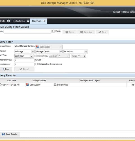
Task: Click the 12:23 PM time spinner arrows
Action: point(84,56)
